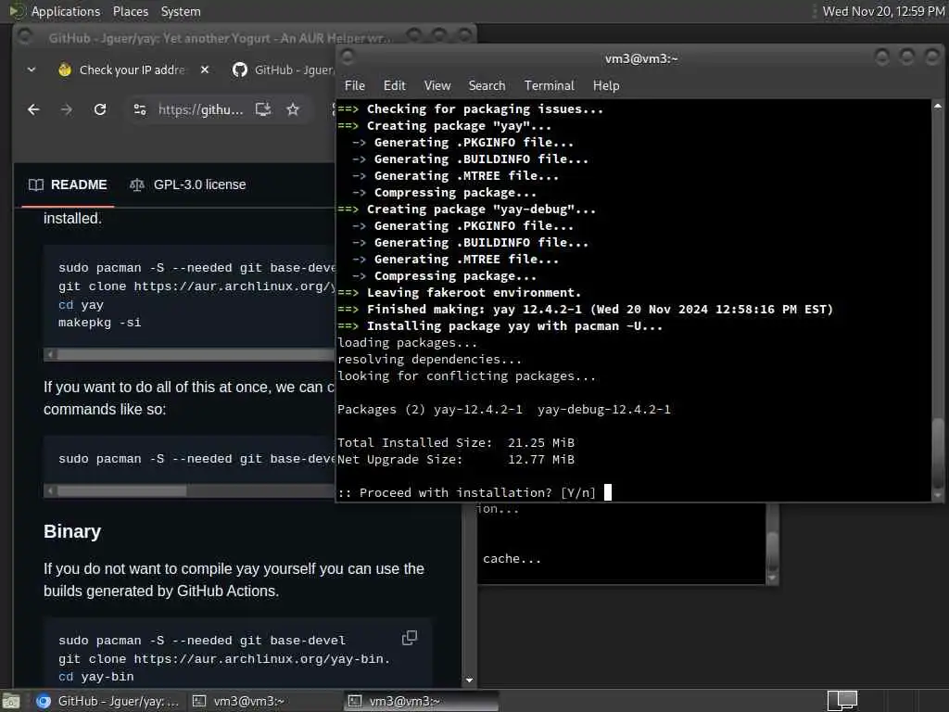949x712 pixels.
Task: Click the install app icon in address bar
Action: [262, 109]
